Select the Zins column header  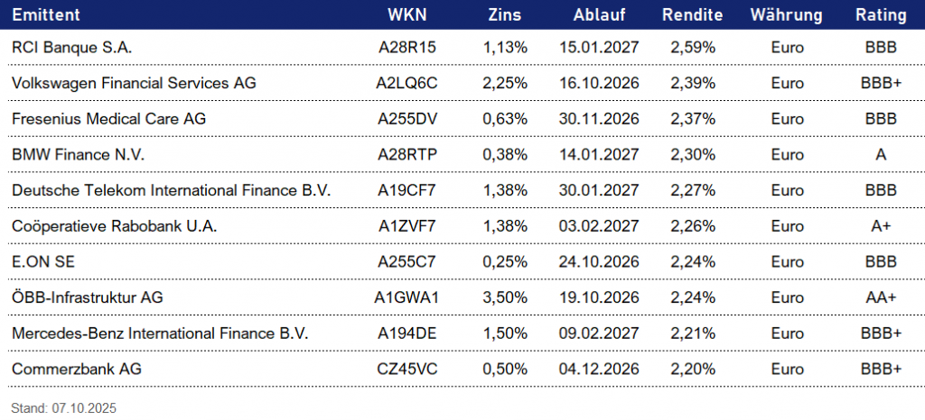pyautogui.click(x=504, y=15)
